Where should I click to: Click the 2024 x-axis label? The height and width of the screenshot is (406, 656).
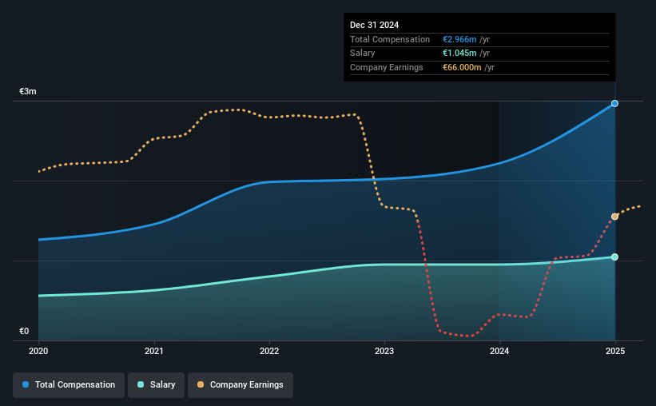point(499,351)
